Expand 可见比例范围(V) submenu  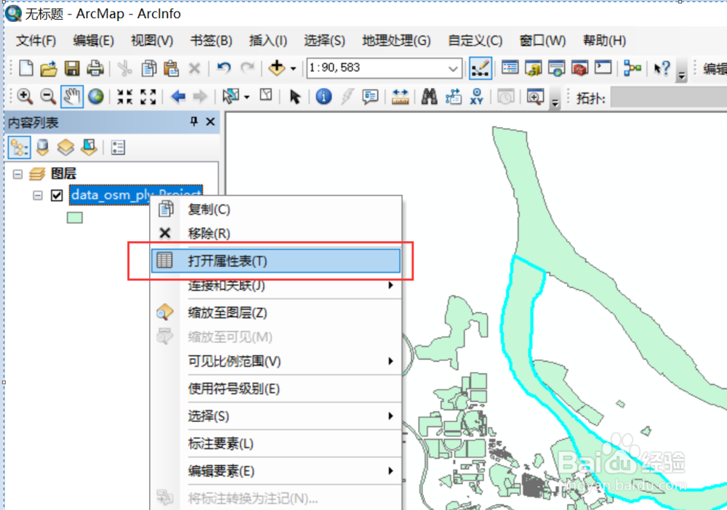click(391, 361)
